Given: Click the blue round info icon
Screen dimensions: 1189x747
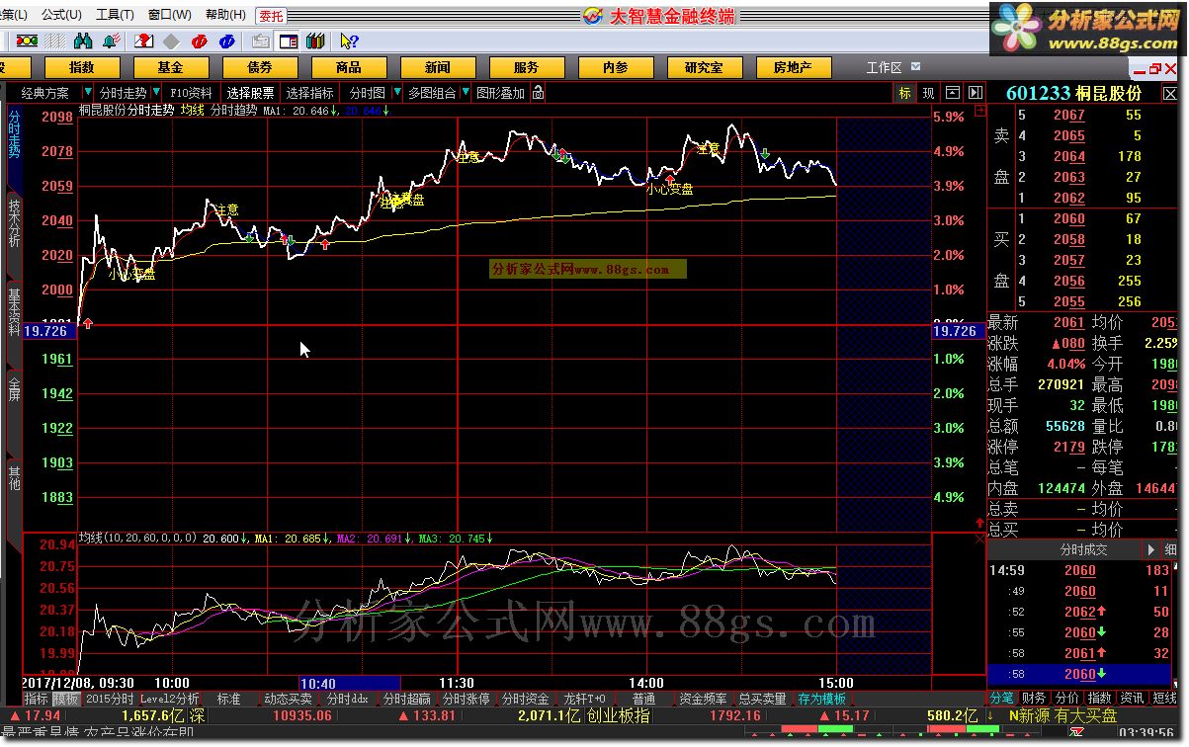Looking at the screenshot, I should click(227, 41).
